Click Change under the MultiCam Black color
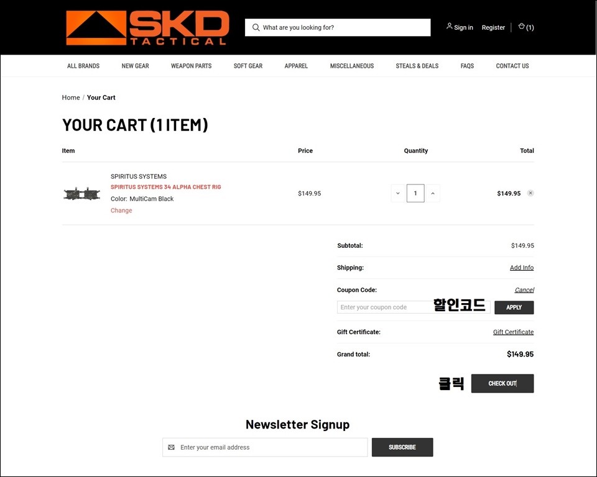This screenshot has width=597, height=477. (121, 211)
